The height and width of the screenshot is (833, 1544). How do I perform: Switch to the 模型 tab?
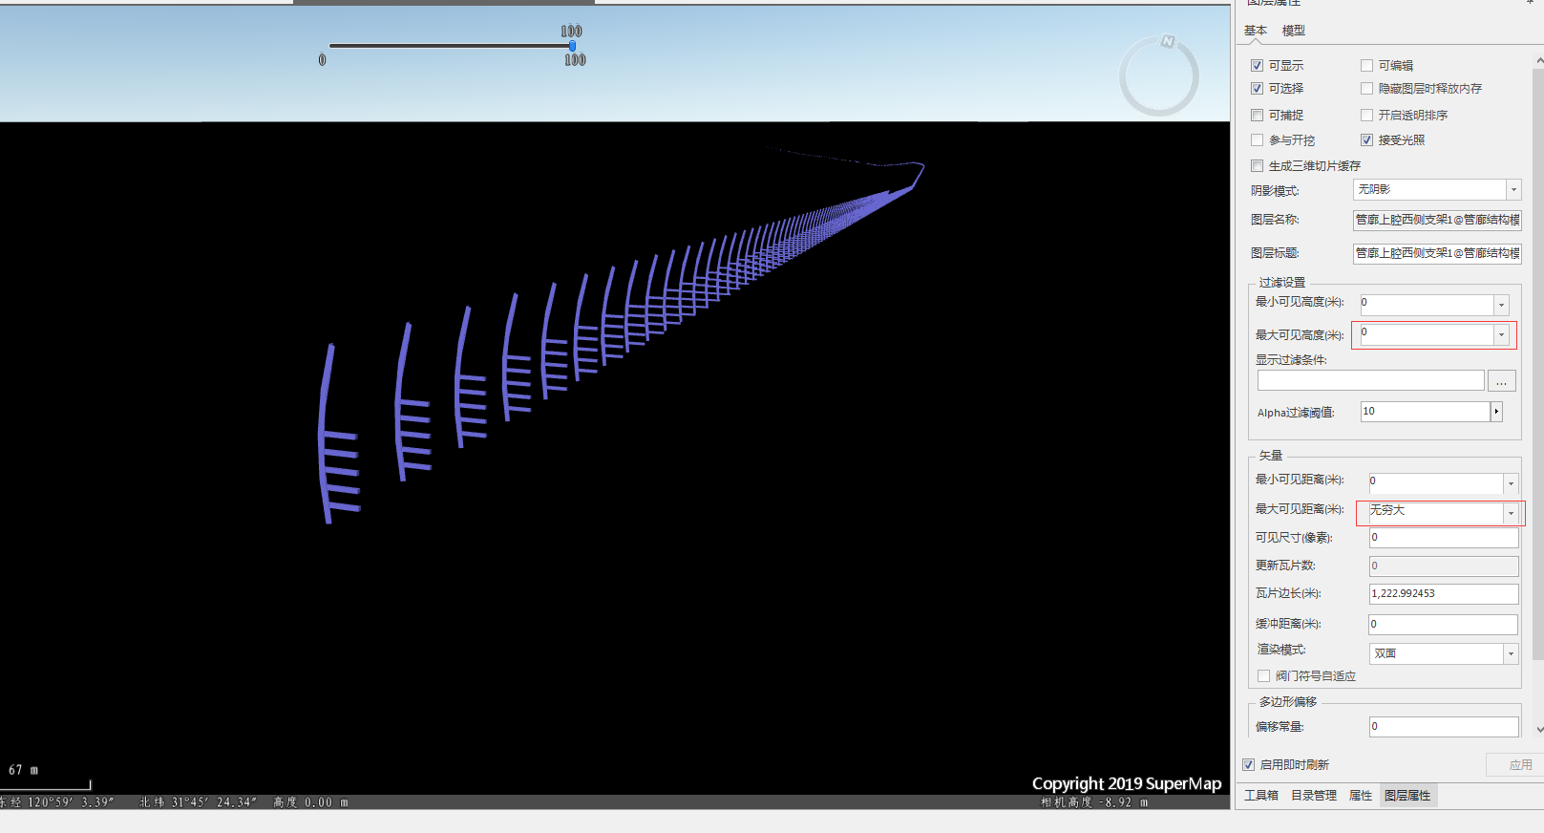(x=1294, y=31)
